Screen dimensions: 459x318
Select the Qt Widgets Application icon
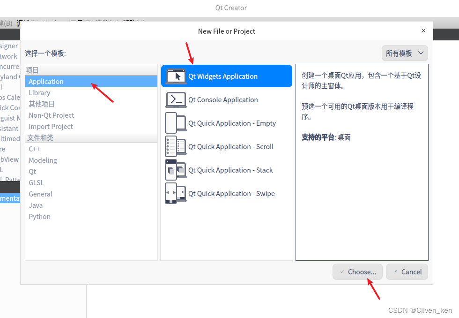(x=176, y=76)
